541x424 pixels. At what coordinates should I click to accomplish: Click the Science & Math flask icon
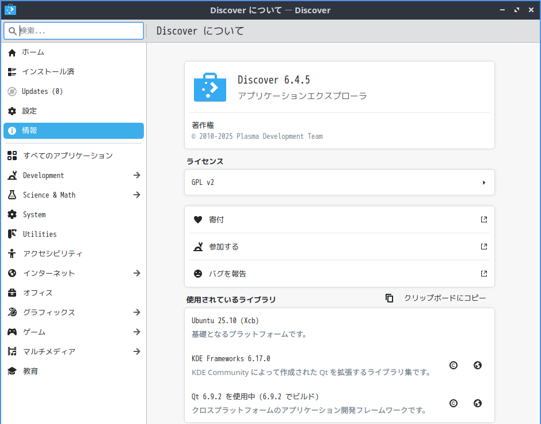12,195
